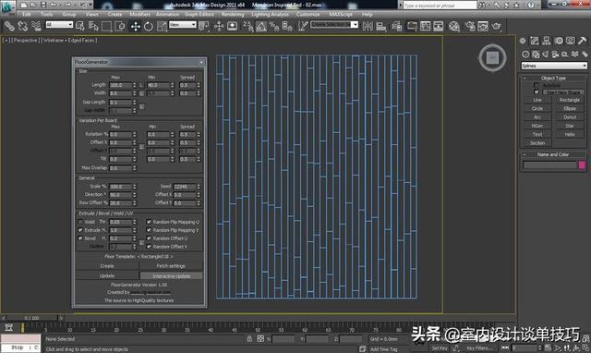
Task: Toggle the Angle Snap icon
Action: coord(261,27)
